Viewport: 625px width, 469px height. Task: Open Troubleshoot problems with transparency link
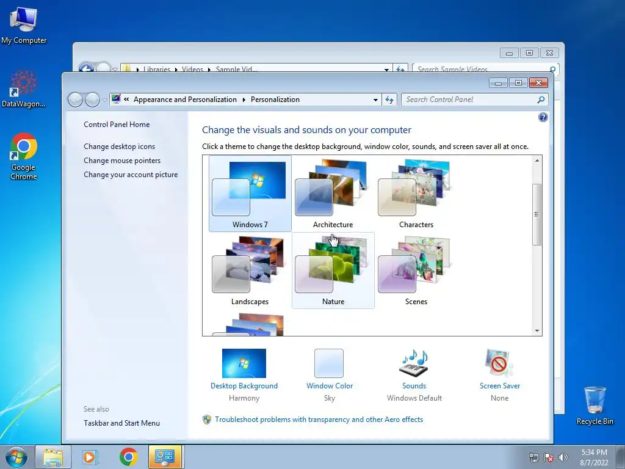click(x=319, y=420)
